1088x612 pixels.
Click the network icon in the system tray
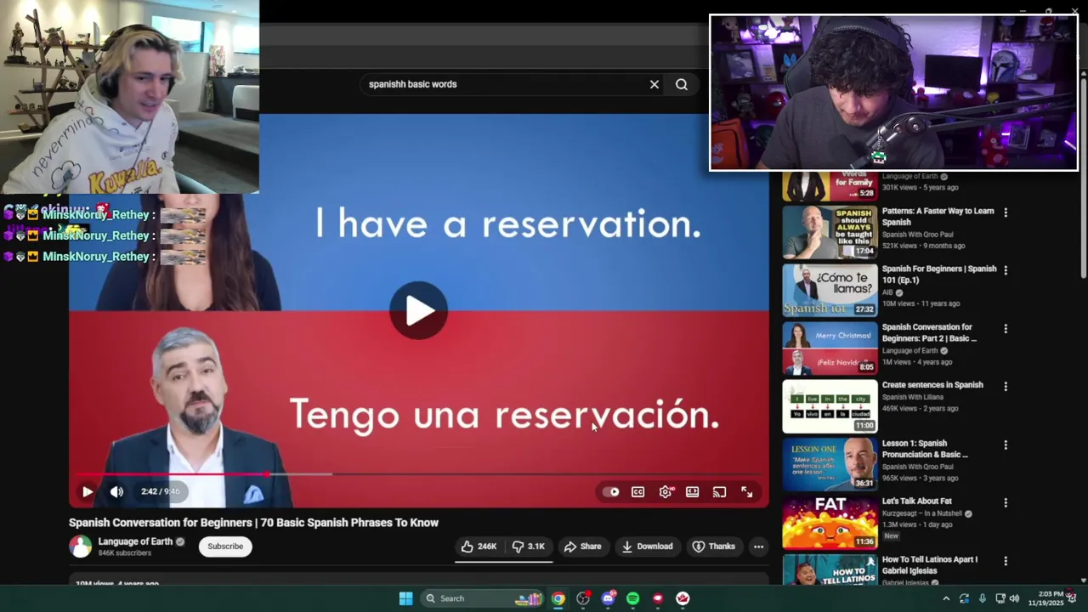(1000, 598)
